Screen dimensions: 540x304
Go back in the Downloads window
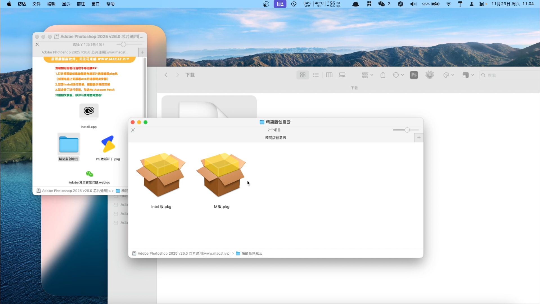(166, 75)
